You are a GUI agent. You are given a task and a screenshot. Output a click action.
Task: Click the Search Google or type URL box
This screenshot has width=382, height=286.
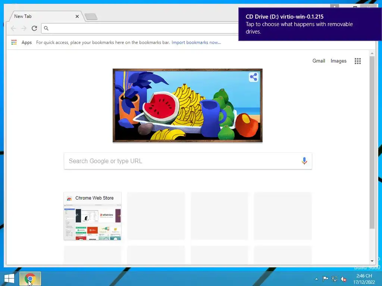pos(188,161)
